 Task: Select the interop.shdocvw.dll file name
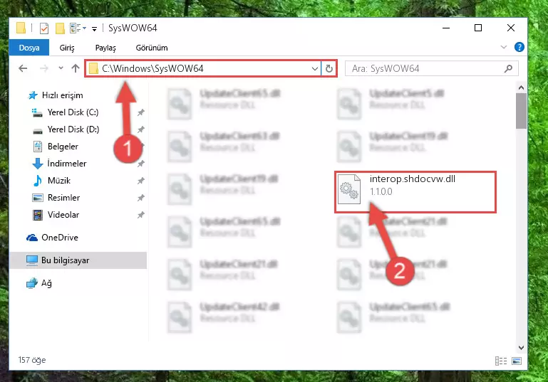point(413,179)
